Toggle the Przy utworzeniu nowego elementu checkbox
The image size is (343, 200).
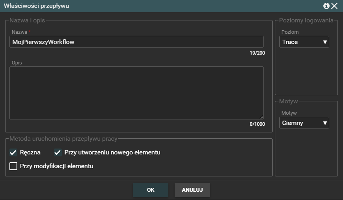[x=58, y=152]
